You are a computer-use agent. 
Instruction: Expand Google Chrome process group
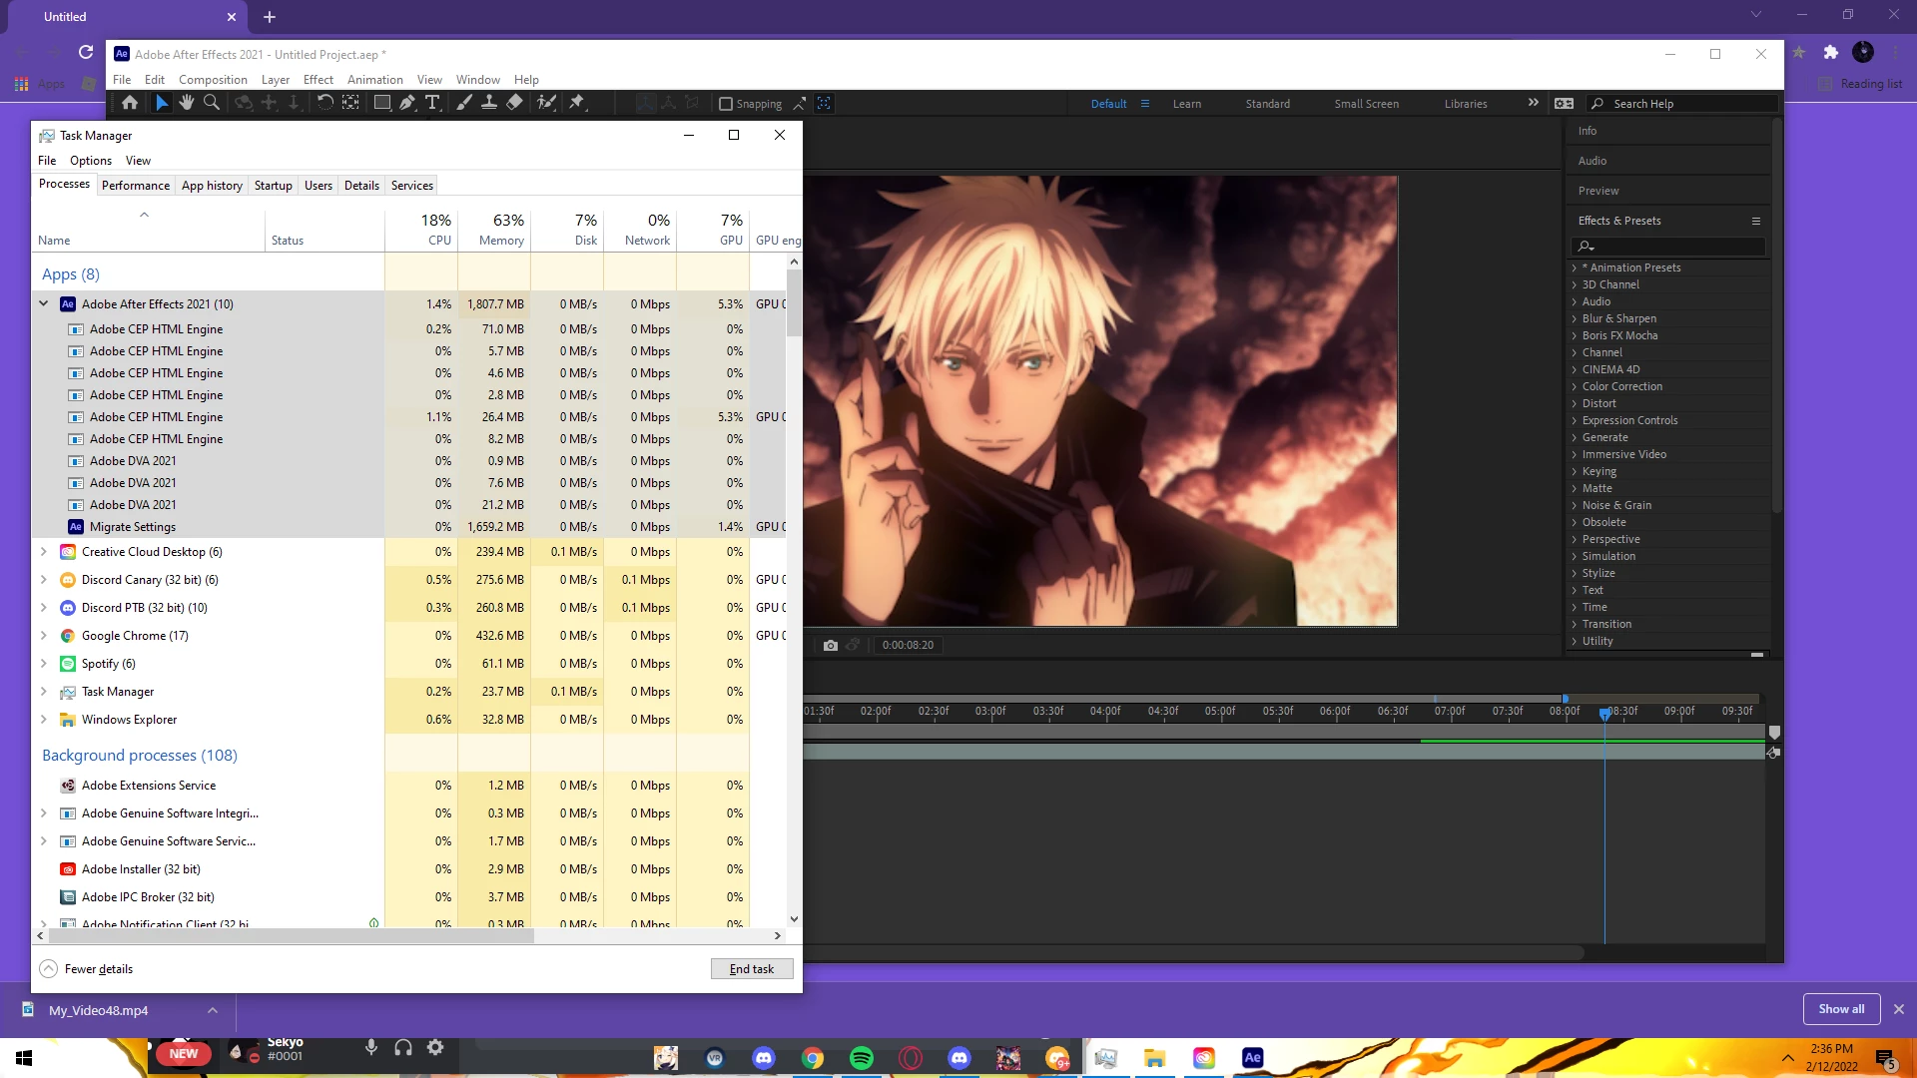coord(44,636)
